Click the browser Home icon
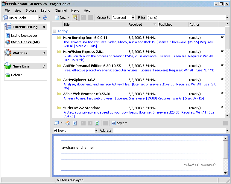 click(68, 123)
